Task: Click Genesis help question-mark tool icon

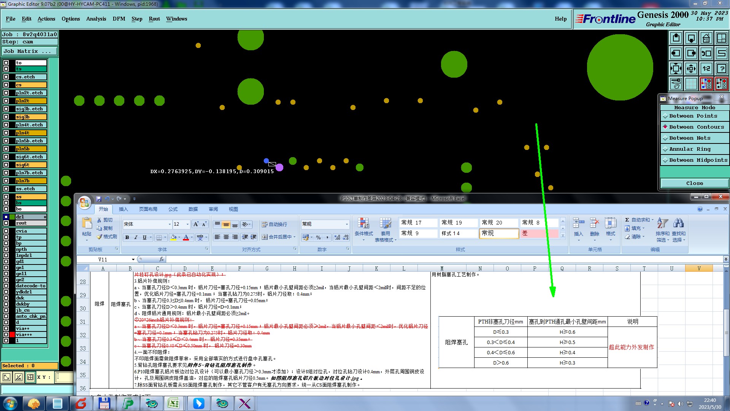Action: tap(721, 68)
